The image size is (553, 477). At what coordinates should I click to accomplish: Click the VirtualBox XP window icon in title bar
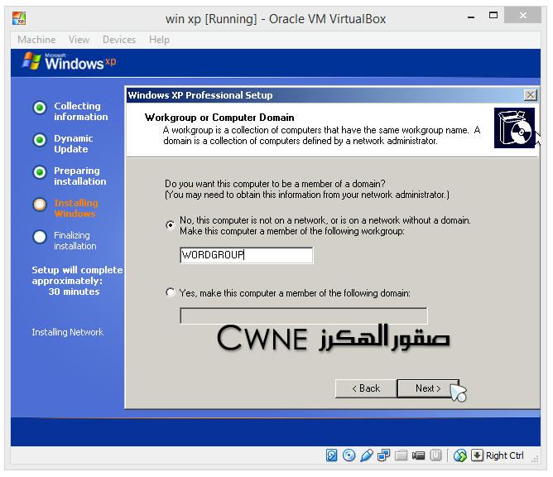point(19,18)
